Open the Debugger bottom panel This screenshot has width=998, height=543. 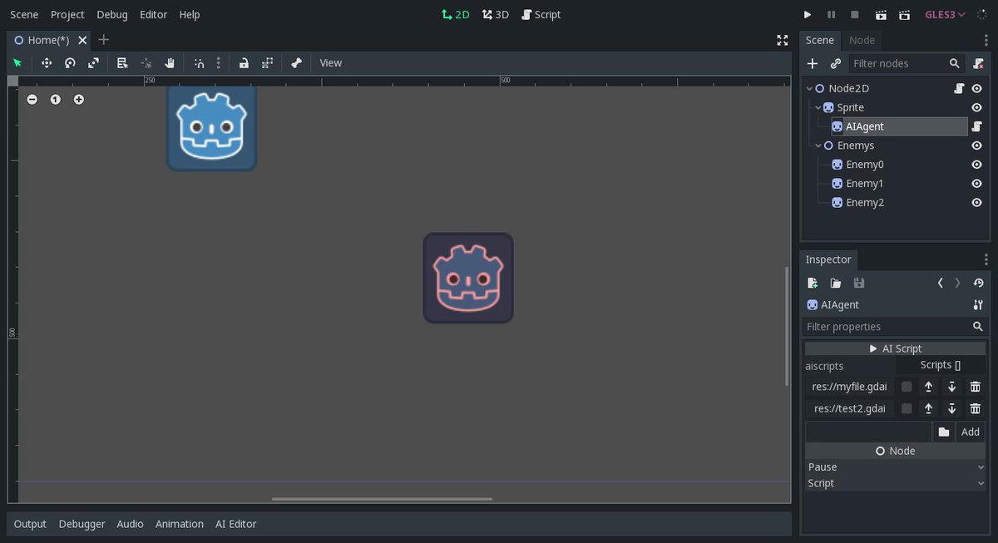[82, 524]
